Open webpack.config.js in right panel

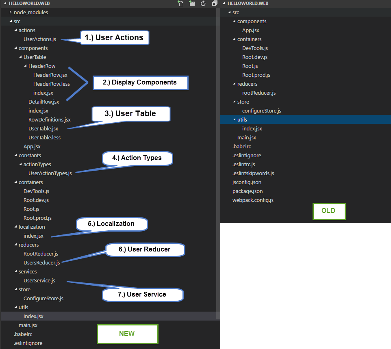253,200
